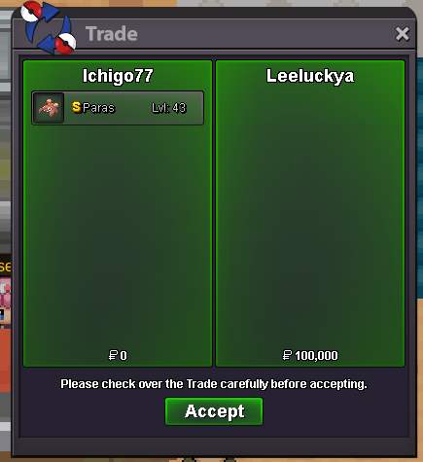Click the character sprite behind the window
The image size is (423, 462).
[6, 300]
